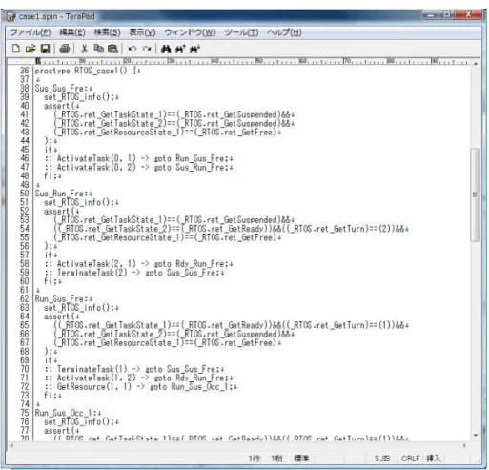This screenshot has height=470, width=489.
Task: Click the Cut scissors icon
Action: (84, 49)
